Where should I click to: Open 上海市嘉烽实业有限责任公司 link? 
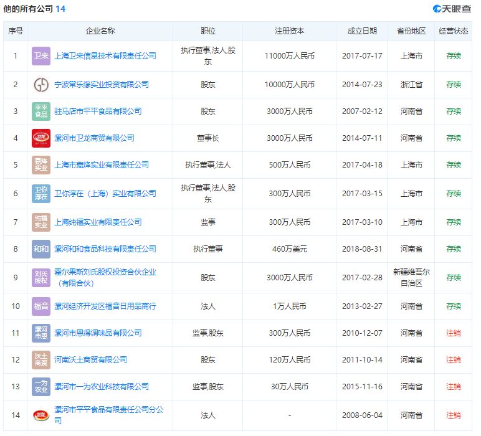pos(102,165)
